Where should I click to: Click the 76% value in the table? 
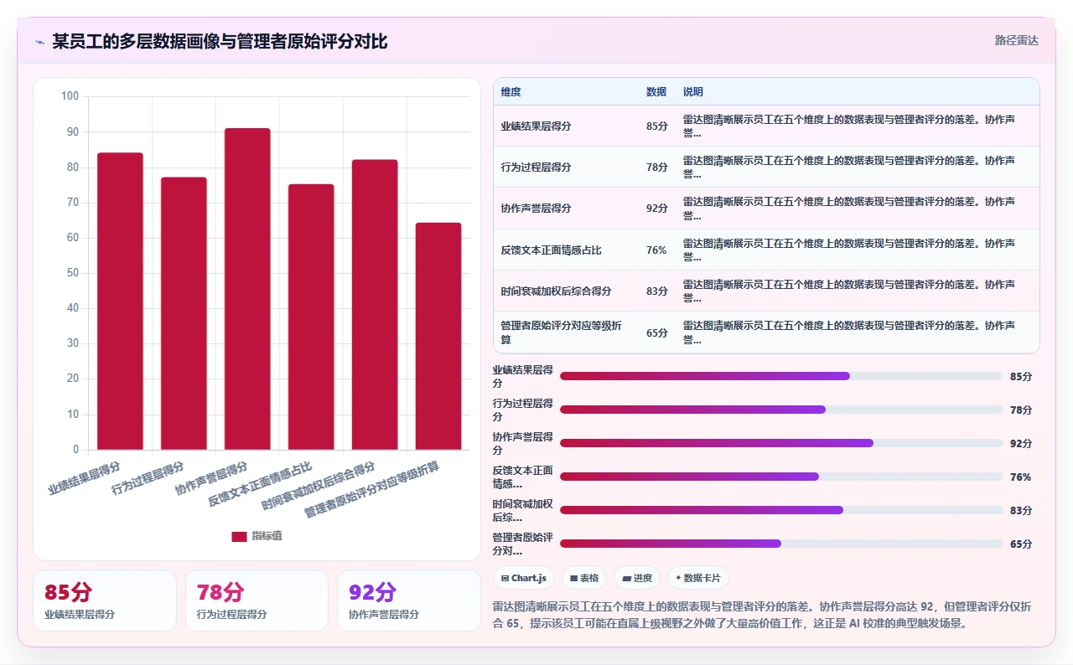tap(656, 250)
